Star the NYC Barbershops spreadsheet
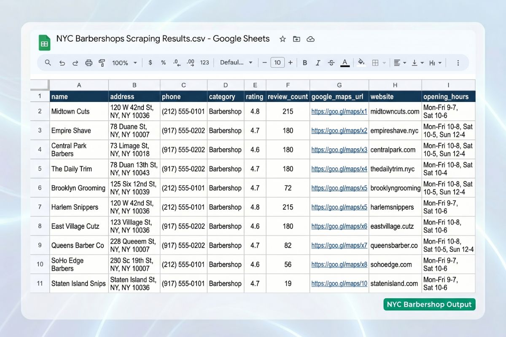This screenshot has height=337, width=506. coord(282,39)
